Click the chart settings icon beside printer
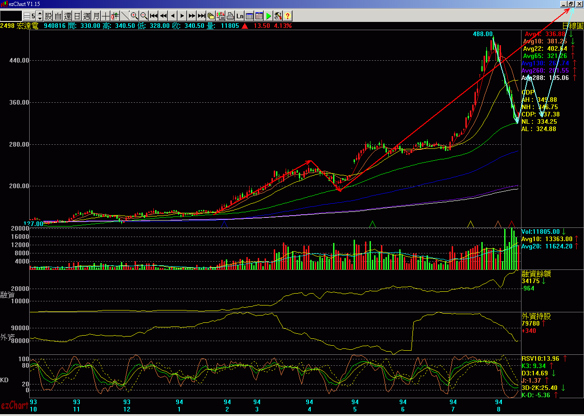The height and width of the screenshot is (416, 584). pos(221,16)
